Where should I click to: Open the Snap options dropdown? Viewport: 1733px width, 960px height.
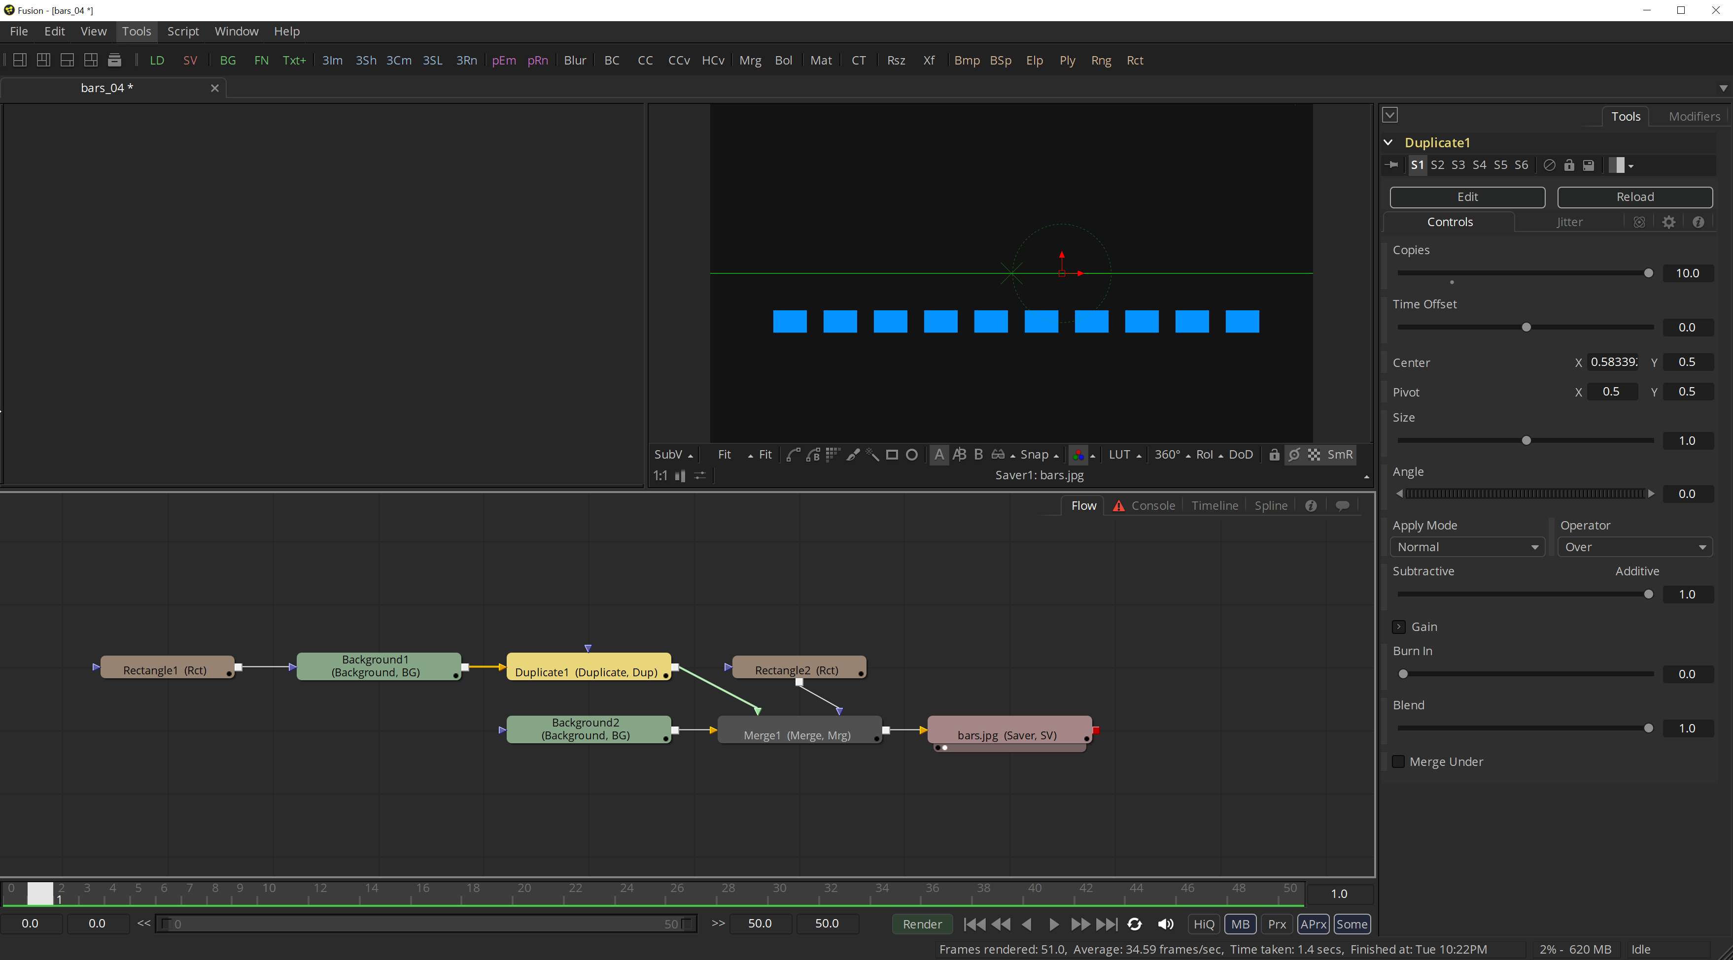[x=1040, y=455]
